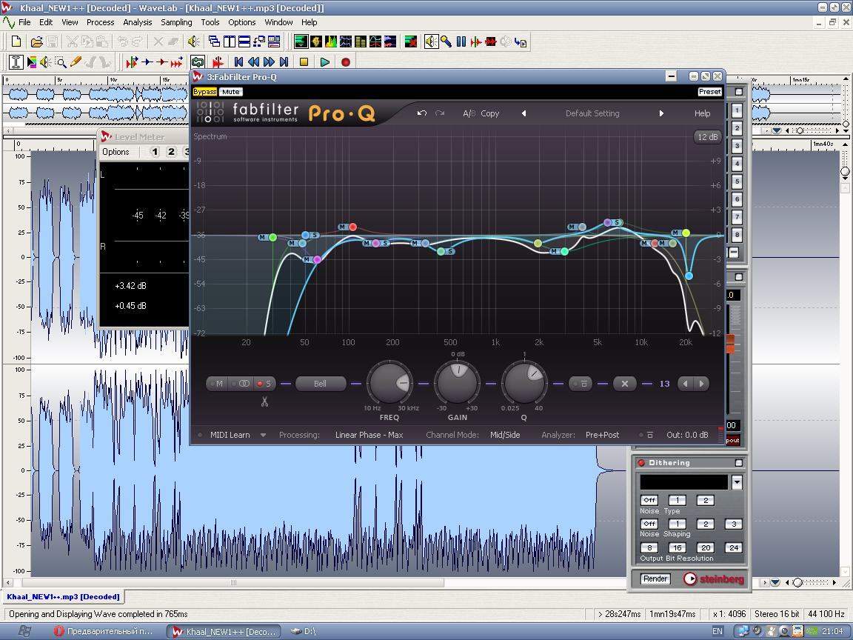
Task: Click the fast forward transport button
Action: pos(269,62)
